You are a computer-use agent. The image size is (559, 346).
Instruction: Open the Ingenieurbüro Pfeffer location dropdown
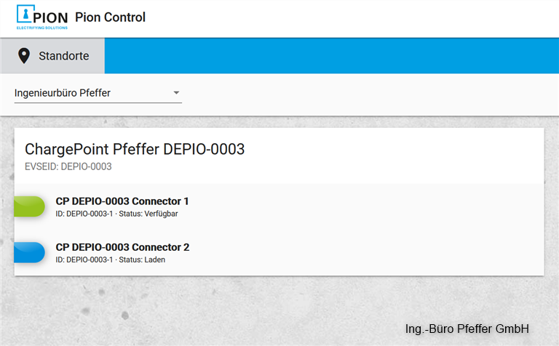click(93, 93)
